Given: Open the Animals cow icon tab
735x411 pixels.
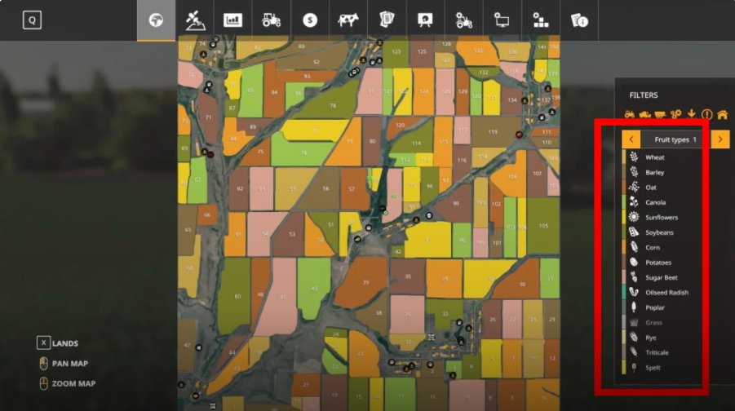Looking at the screenshot, I should tap(348, 20).
